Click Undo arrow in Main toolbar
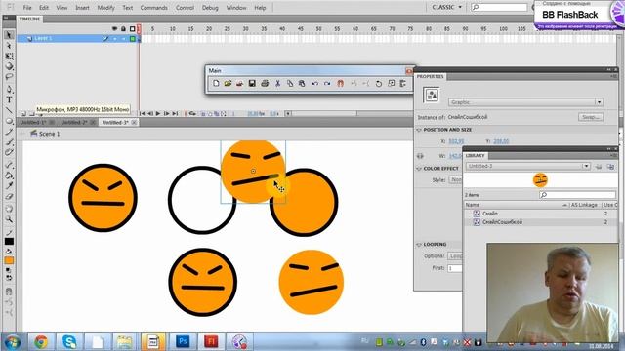 (x=314, y=83)
